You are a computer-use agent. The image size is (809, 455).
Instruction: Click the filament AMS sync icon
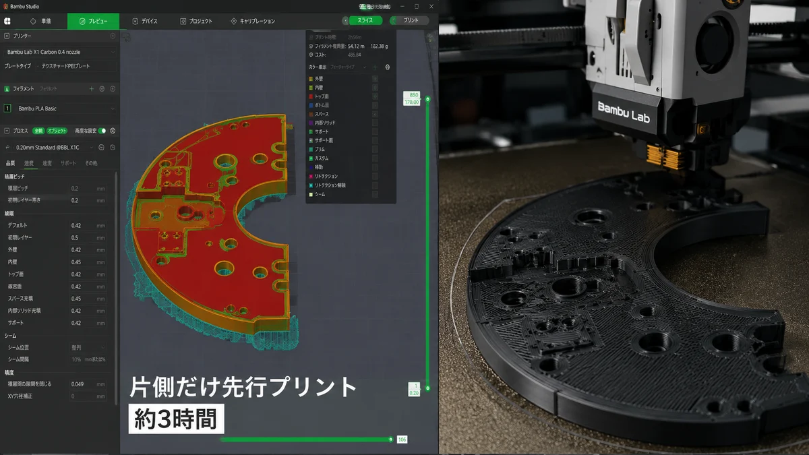pyautogui.click(x=102, y=88)
